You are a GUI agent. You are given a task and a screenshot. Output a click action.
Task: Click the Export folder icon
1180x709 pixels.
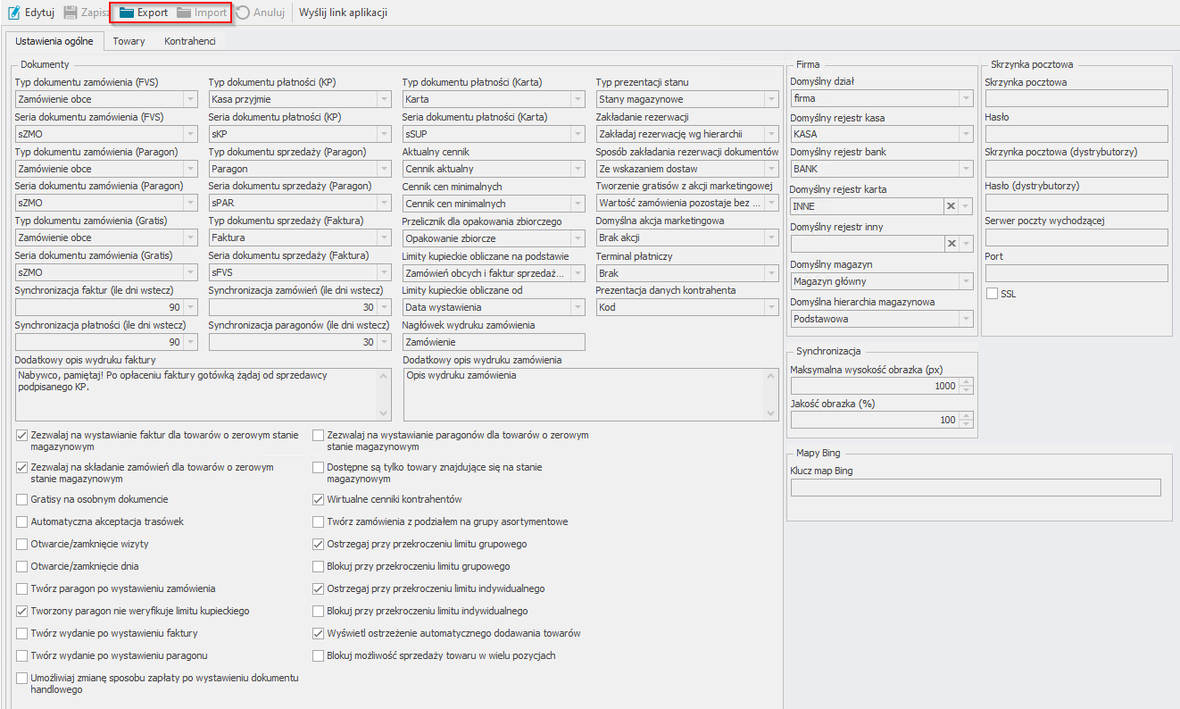click(126, 13)
